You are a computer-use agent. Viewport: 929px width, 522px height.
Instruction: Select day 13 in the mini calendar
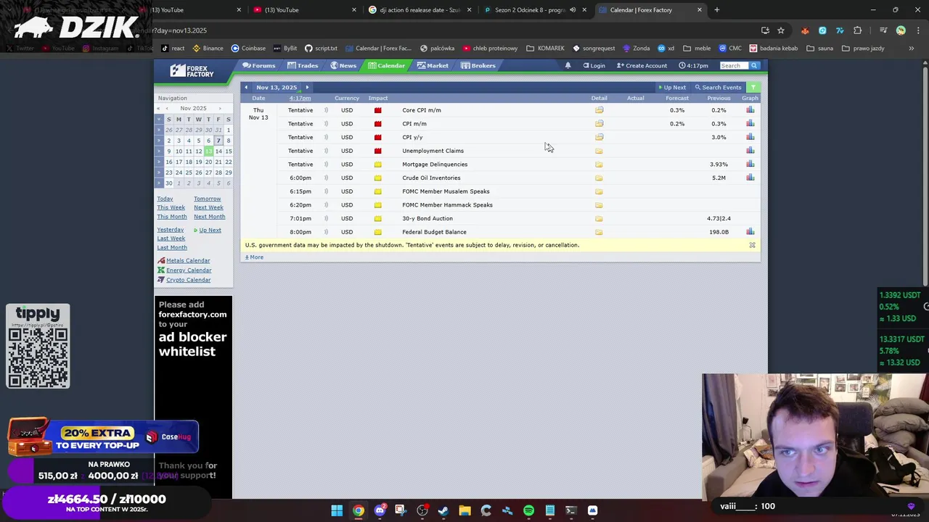[x=208, y=152]
